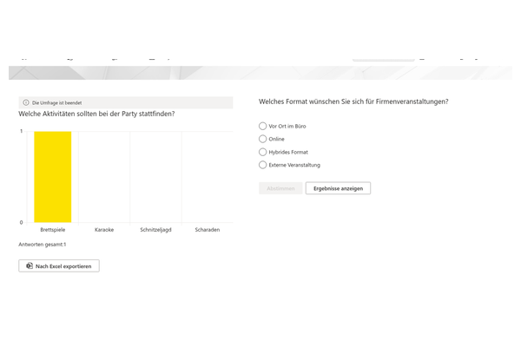Screen dimensions: 521x347
Task: Click the 'Die Umfrage ist beendet' notice bar
Action: [126, 102]
